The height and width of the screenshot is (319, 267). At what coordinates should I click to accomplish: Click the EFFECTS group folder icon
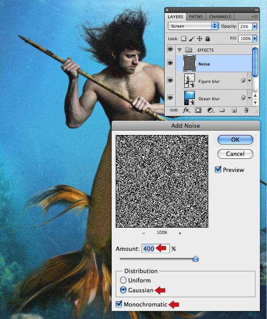(x=188, y=50)
